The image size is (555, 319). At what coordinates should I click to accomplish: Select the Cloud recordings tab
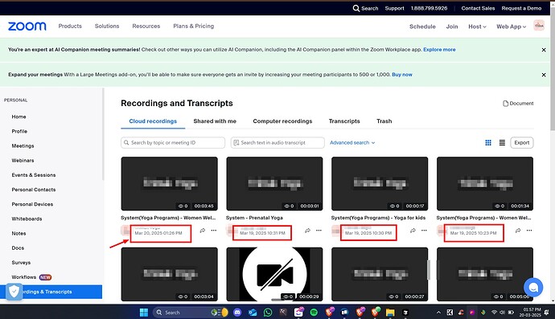153,121
